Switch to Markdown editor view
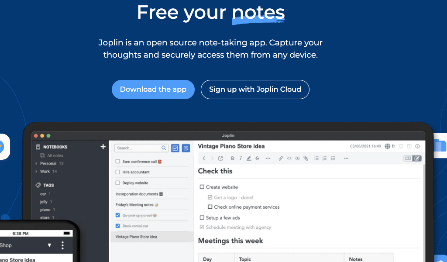This screenshot has height=262, width=447. coord(408,158)
